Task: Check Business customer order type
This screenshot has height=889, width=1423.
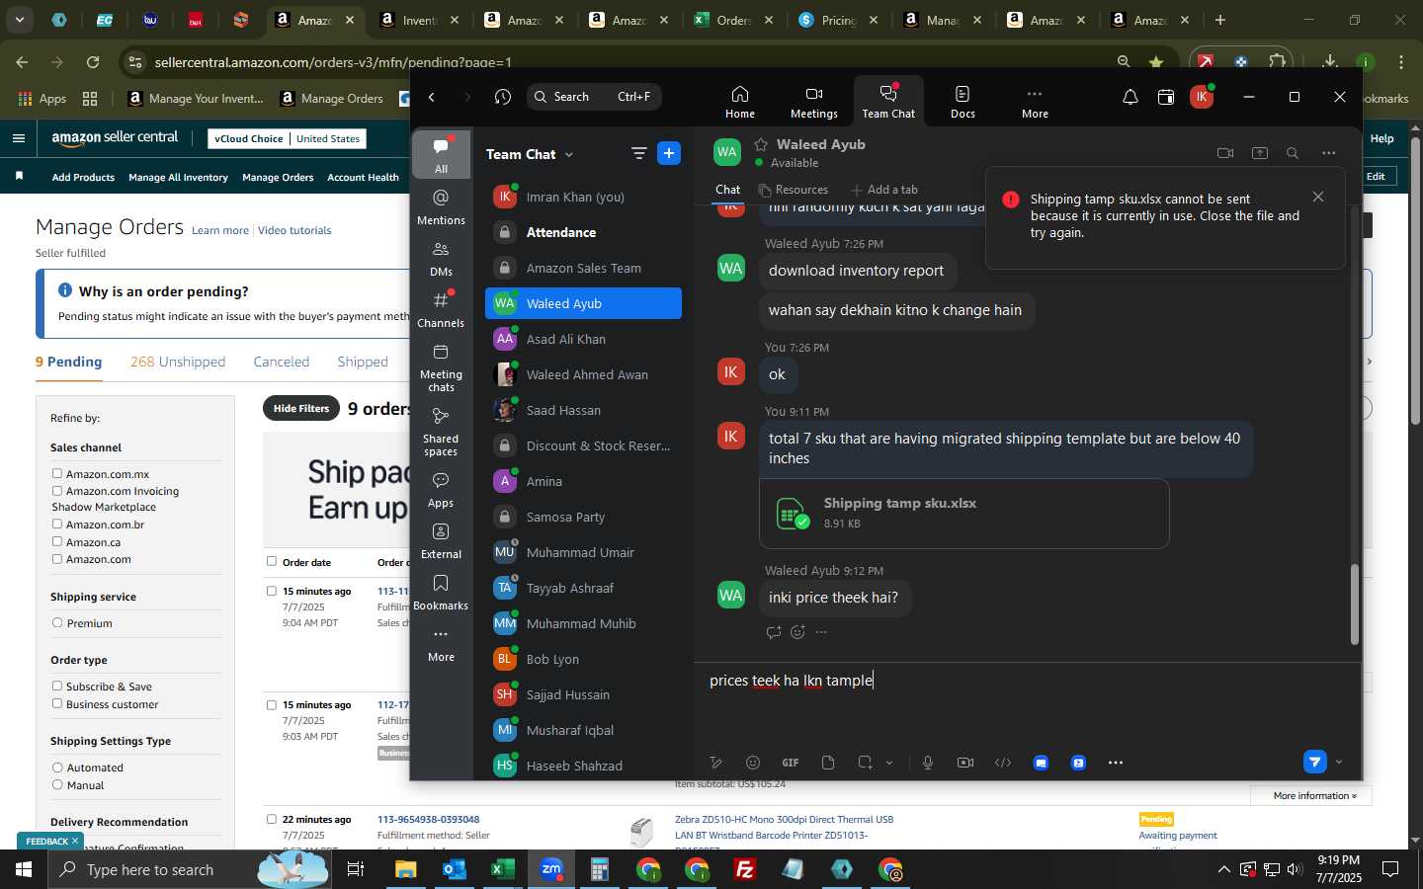Action: (x=57, y=704)
